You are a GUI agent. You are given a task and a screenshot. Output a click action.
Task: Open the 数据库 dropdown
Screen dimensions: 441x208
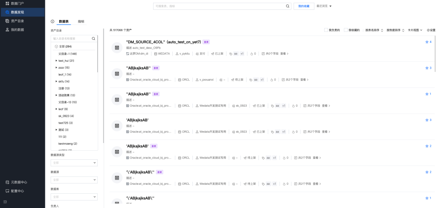74,197
